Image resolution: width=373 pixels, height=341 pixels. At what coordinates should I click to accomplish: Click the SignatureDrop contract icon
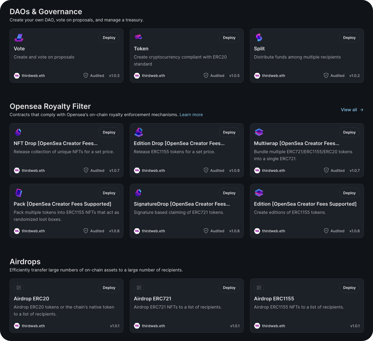(139, 193)
